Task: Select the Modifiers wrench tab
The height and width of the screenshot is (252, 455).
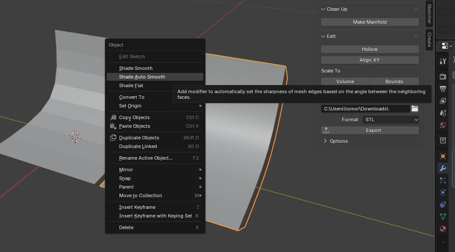Action: pos(442,168)
